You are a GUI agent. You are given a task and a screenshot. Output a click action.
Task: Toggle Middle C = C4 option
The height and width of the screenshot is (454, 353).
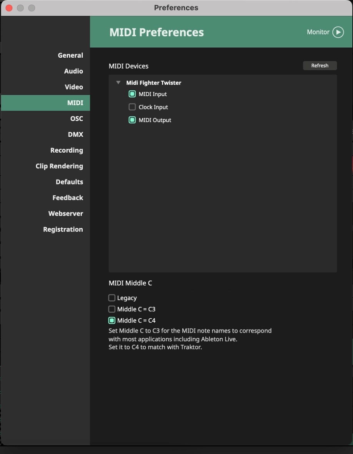pos(112,321)
